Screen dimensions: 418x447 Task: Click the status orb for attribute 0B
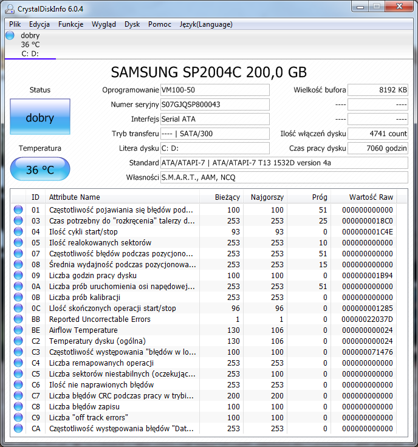click(18, 297)
